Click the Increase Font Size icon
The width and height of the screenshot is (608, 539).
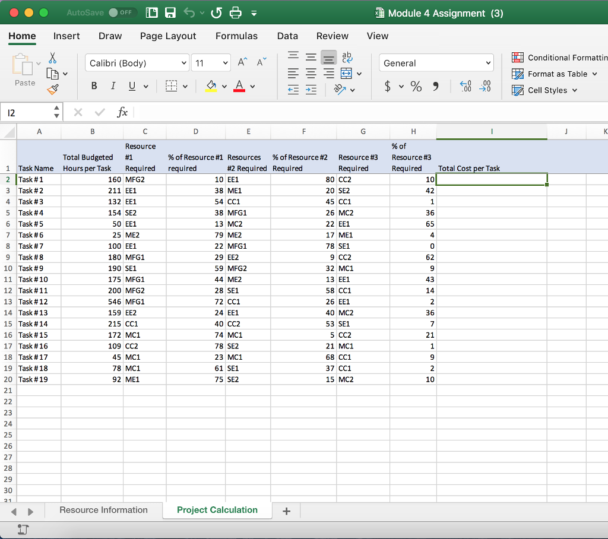[243, 63]
